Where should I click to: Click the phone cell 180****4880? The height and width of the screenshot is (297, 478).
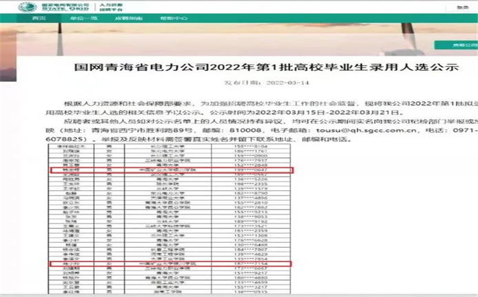tap(251, 278)
